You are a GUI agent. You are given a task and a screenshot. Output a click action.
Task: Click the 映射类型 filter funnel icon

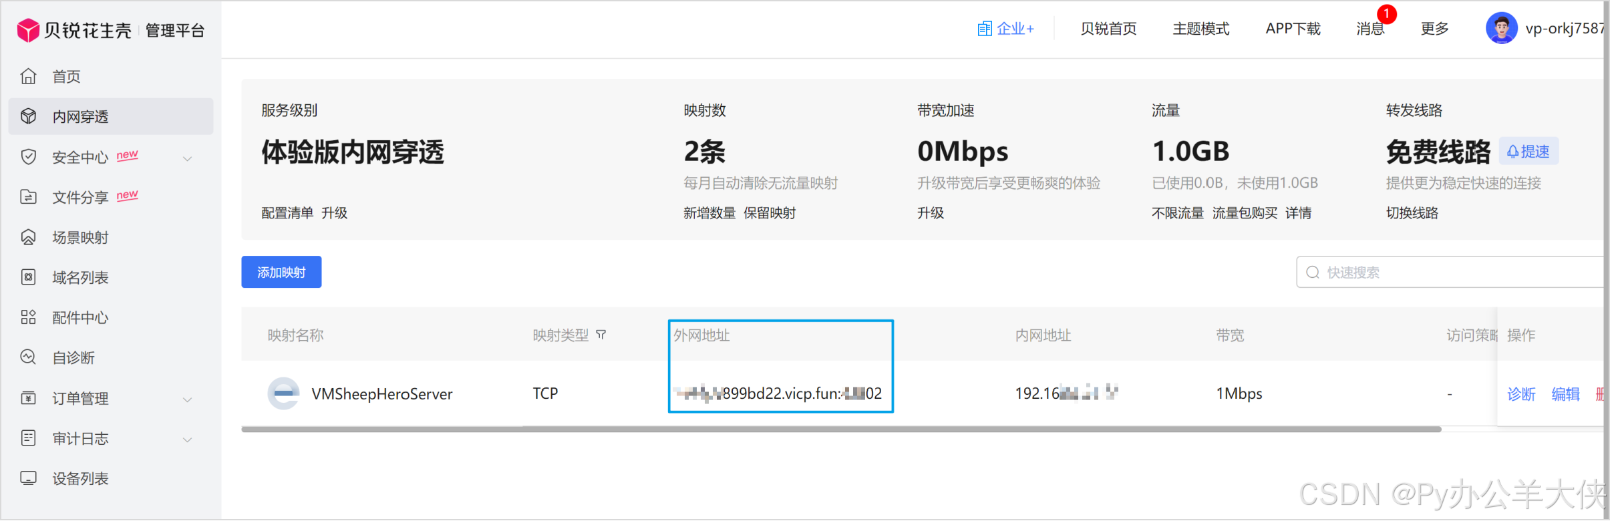(x=601, y=335)
